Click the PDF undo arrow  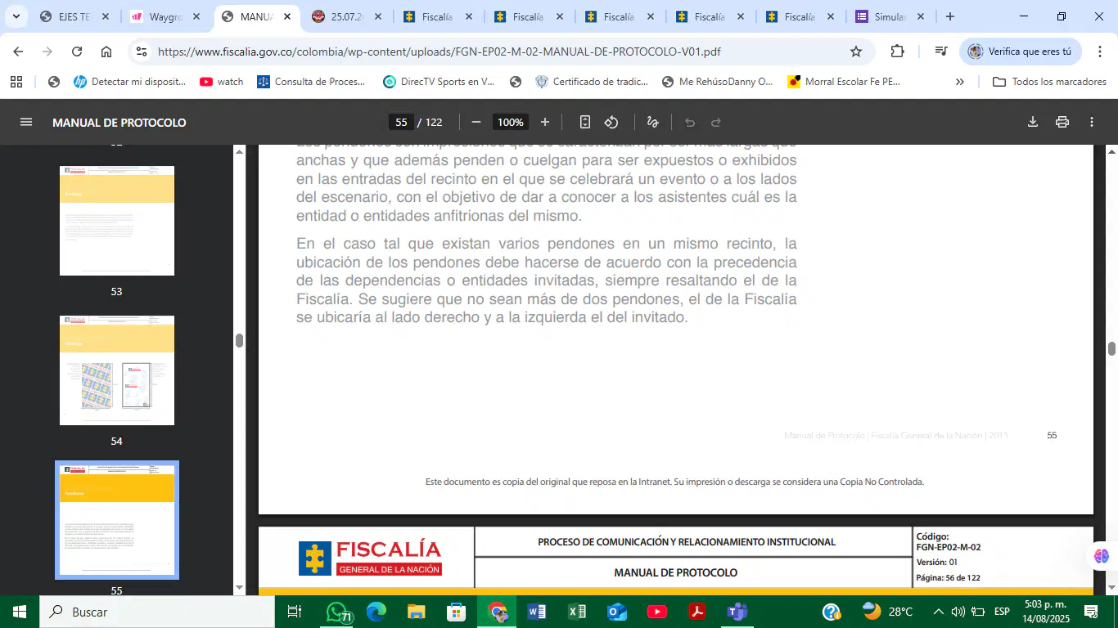(690, 123)
